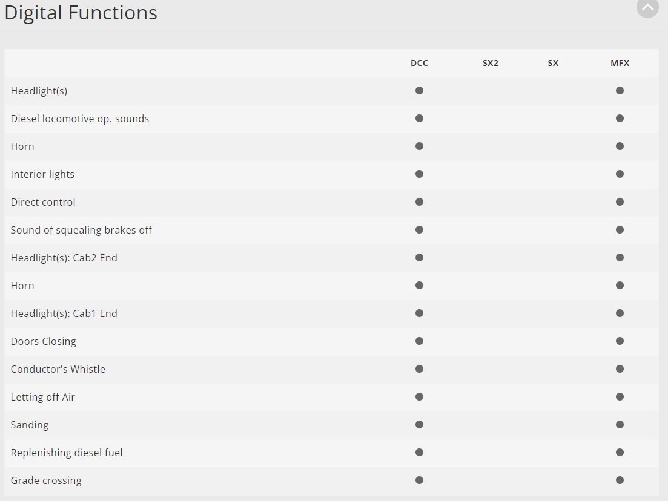Click the MFX dot for Sanding
668x501 pixels.
pyautogui.click(x=620, y=425)
